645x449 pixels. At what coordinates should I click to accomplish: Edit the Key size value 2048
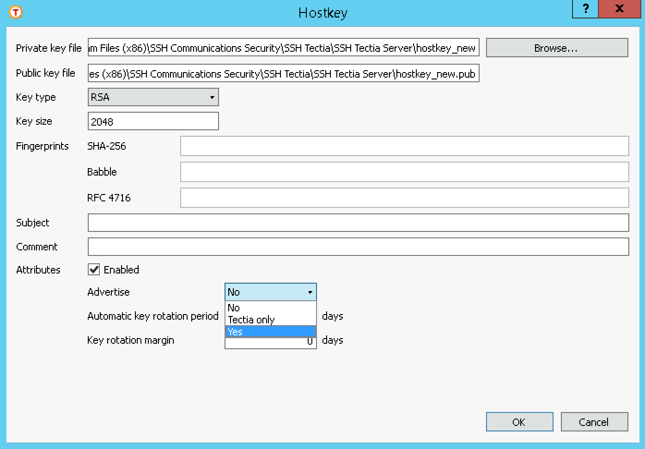[153, 121]
